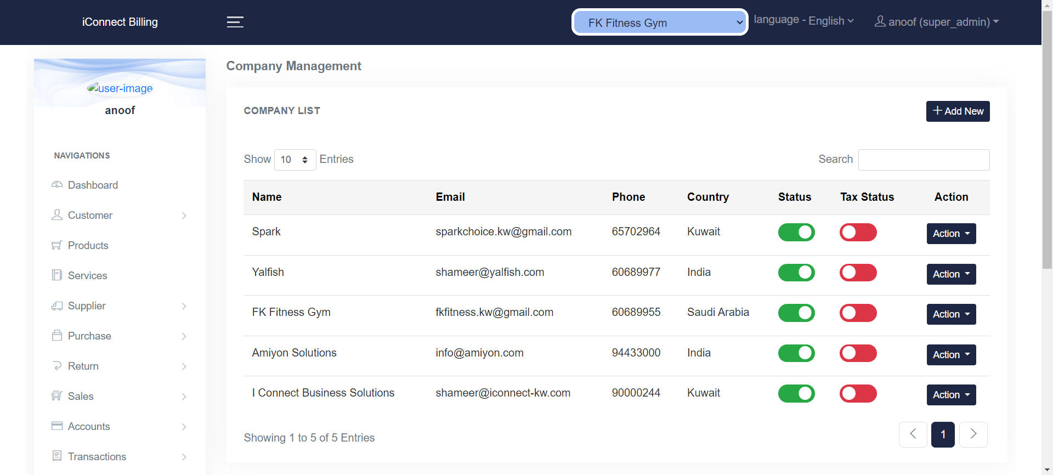Viewport: 1053px width, 475px height.
Task: Open Transactions in the sidebar
Action: point(97,456)
